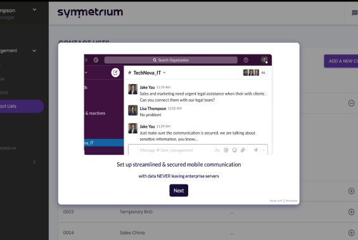The image size is (358, 240).
Task: Click the reactions item in chat sidebar
Action: 95,113
